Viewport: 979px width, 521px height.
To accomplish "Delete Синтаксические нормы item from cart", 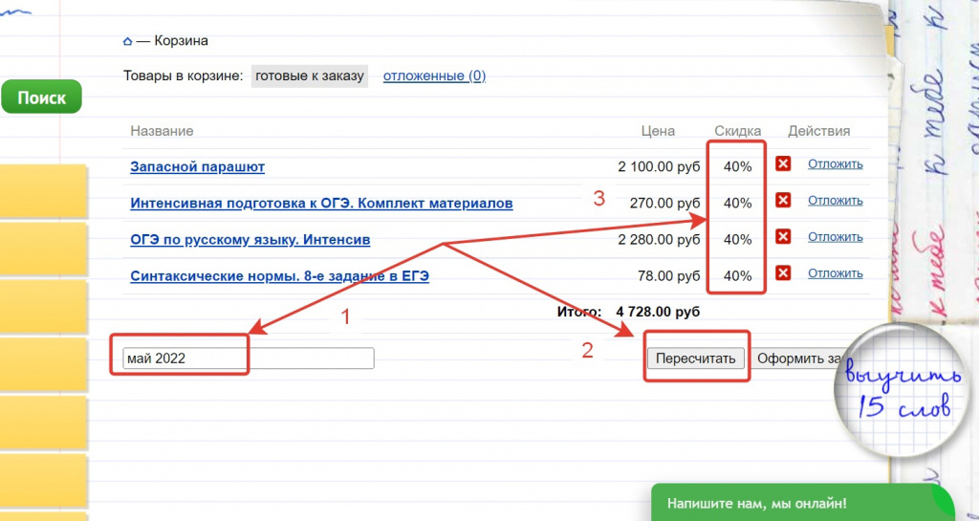I will (783, 273).
